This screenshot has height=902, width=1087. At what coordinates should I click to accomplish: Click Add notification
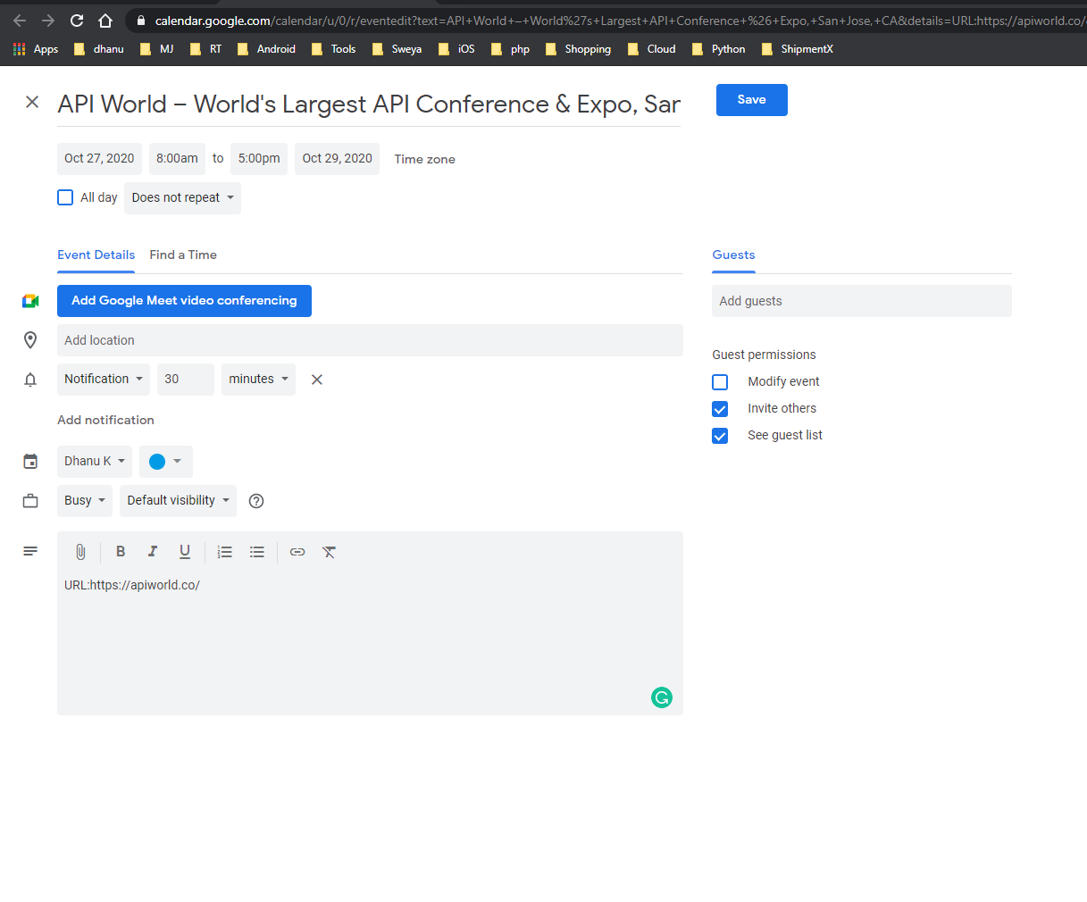[105, 420]
